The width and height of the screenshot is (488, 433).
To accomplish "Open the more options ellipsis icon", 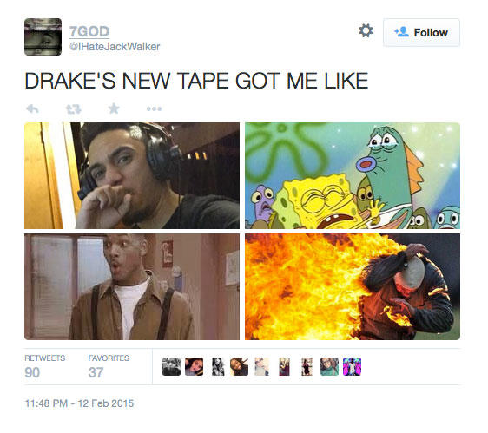I will click(x=154, y=108).
